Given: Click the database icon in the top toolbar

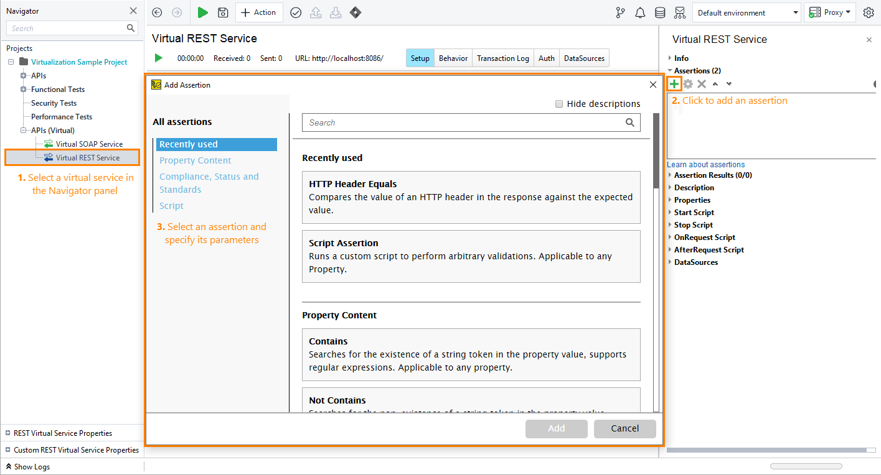Looking at the screenshot, I should (660, 12).
